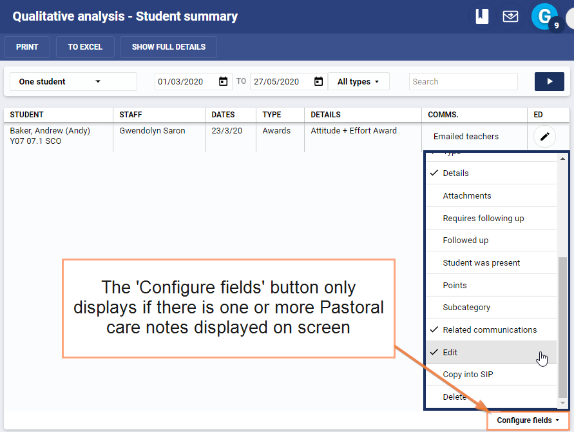This screenshot has width=574, height=432.
Task: Open the mail envelope icon
Action: pos(510,17)
